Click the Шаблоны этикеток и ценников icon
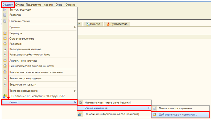212x120 pixels. coord(154,114)
